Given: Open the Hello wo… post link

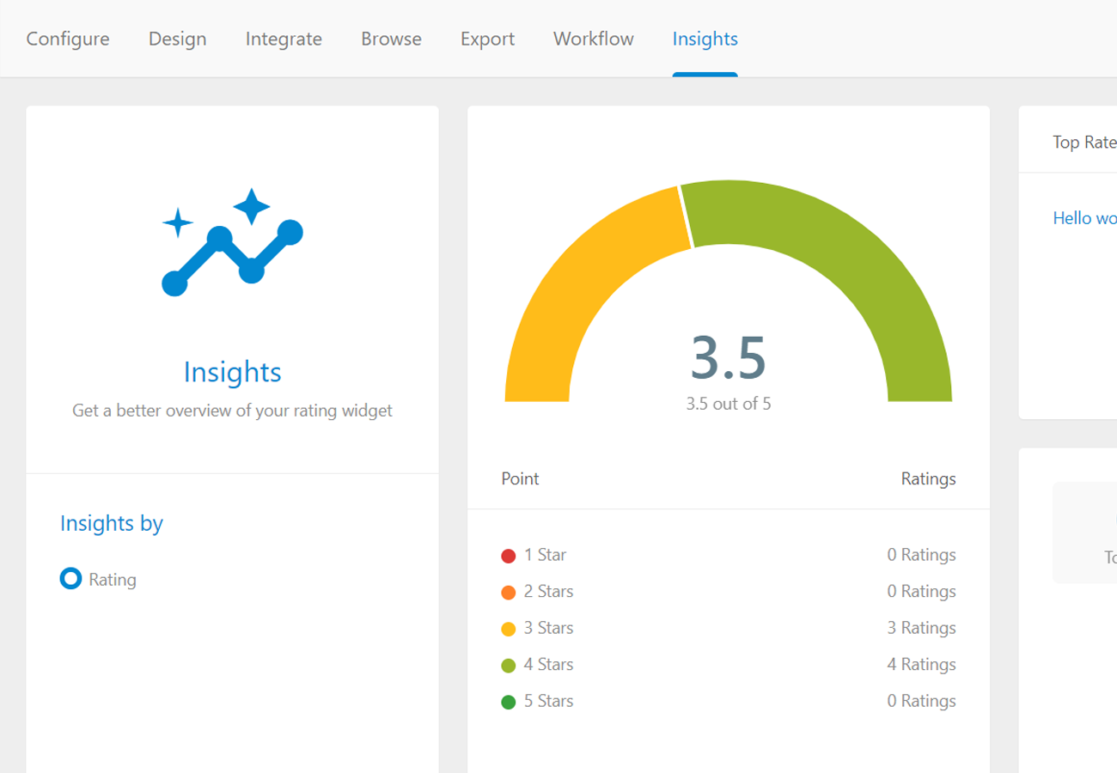Looking at the screenshot, I should click(x=1084, y=218).
